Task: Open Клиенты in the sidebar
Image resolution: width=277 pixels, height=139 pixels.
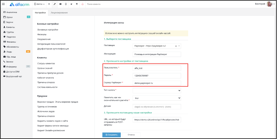Action: (9, 27)
